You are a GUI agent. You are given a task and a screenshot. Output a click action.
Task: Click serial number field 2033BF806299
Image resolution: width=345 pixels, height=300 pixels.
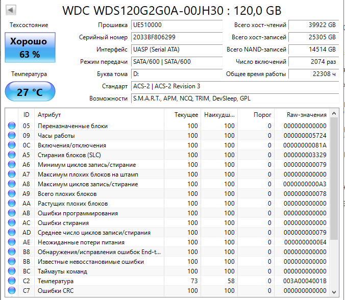(177, 37)
